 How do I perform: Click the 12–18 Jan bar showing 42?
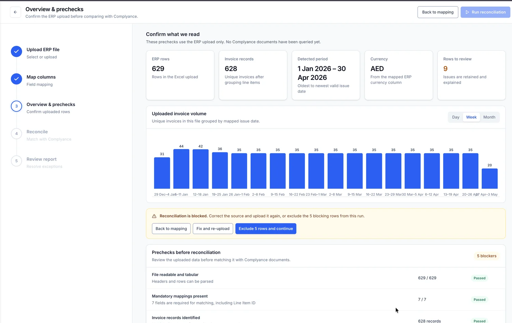coord(201,169)
